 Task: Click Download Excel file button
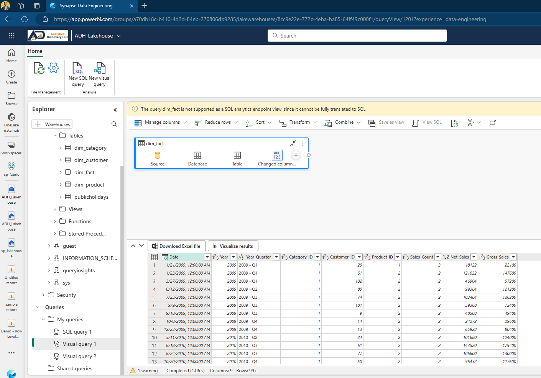[x=176, y=246]
